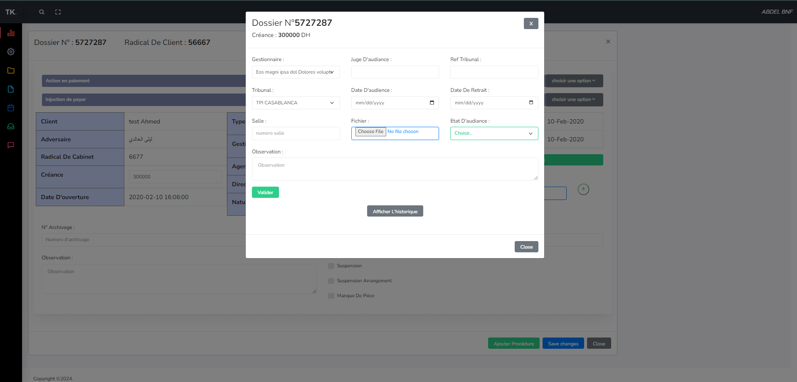
Task: Open the search magnifier icon
Action: coord(42,12)
